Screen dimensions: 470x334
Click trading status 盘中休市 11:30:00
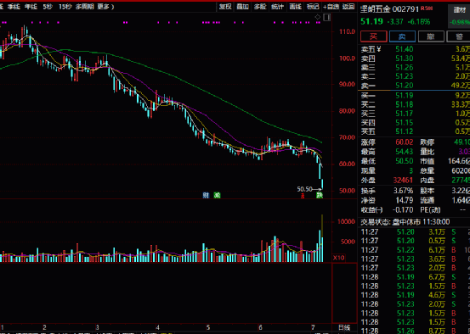[x=421, y=222]
